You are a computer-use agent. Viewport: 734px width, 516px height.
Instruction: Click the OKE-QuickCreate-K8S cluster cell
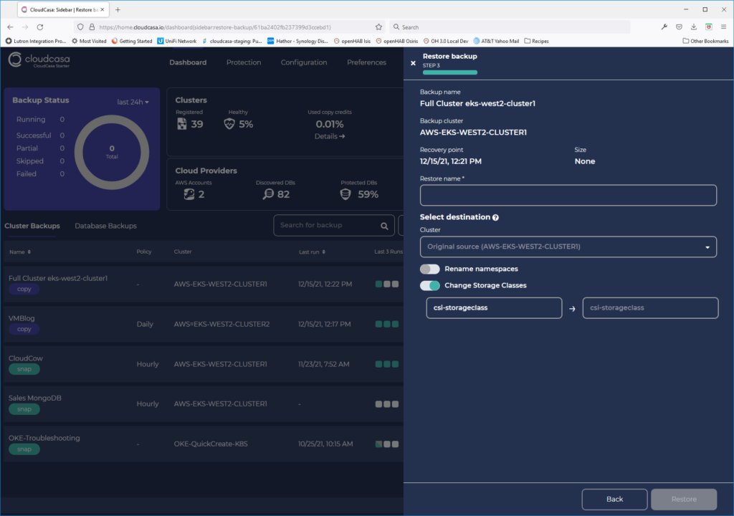[x=211, y=444]
